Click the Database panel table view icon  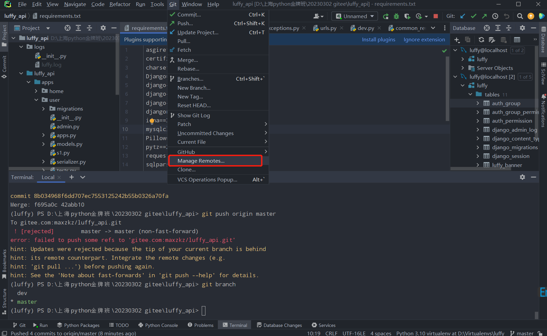pos(517,40)
